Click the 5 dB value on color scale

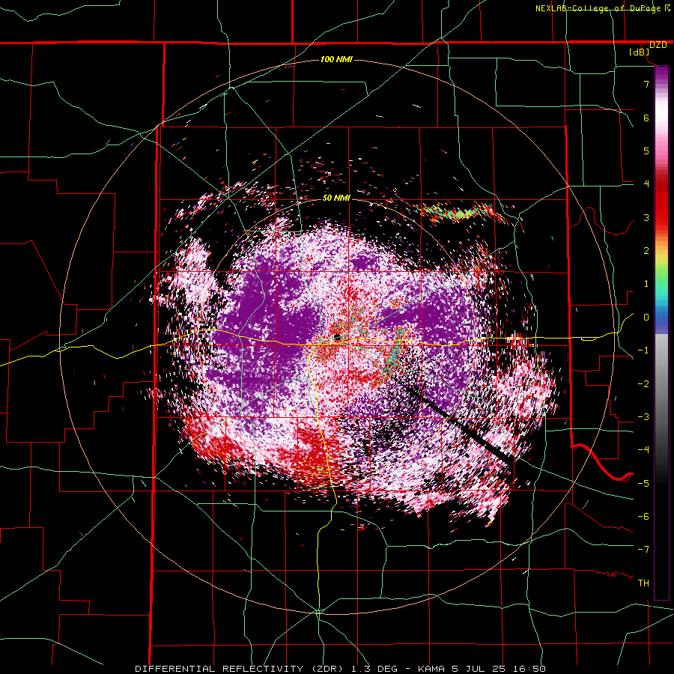(646, 151)
